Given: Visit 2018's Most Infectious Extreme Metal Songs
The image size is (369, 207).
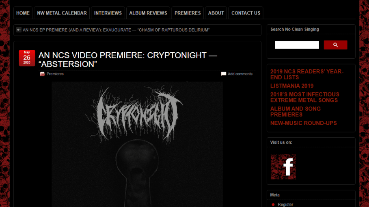Looking at the screenshot, I should [305, 97].
